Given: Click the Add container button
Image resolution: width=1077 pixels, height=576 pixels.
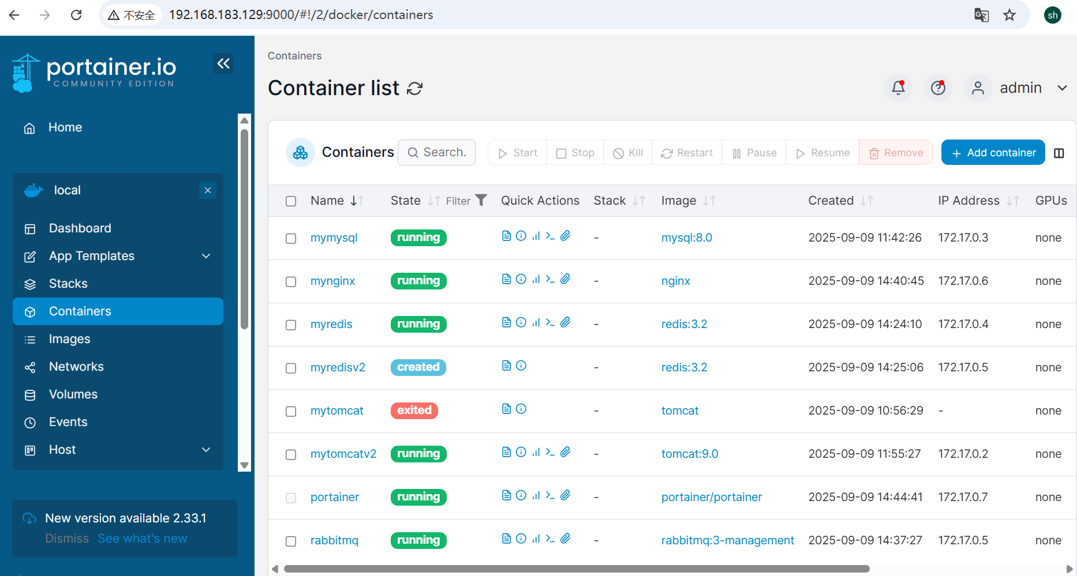Looking at the screenshot, I should pyautogui.click(x=993, y=153).
